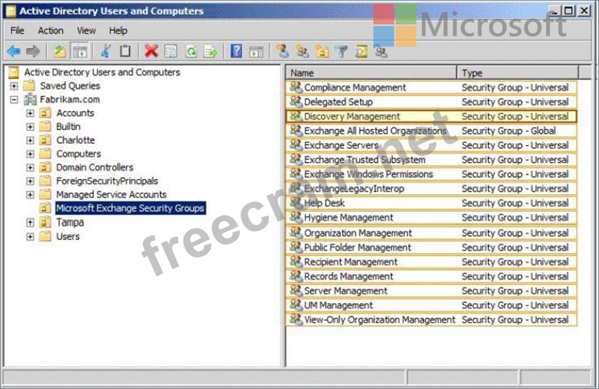Click the Back arrow toolbar icon
This screenshot has height=389, width=599.
[14, 51]
